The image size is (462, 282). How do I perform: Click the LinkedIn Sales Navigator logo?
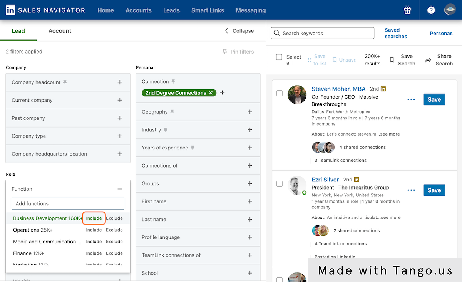[45, 10]
